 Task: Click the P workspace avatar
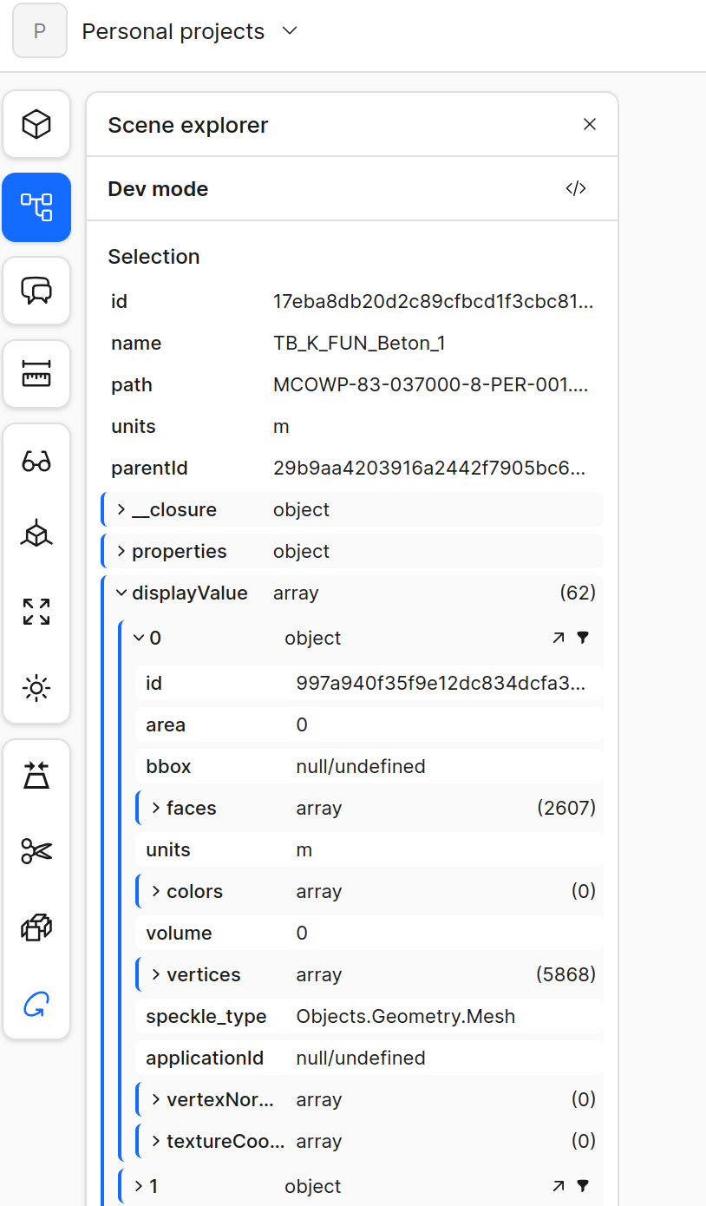[x=40, y=31]
